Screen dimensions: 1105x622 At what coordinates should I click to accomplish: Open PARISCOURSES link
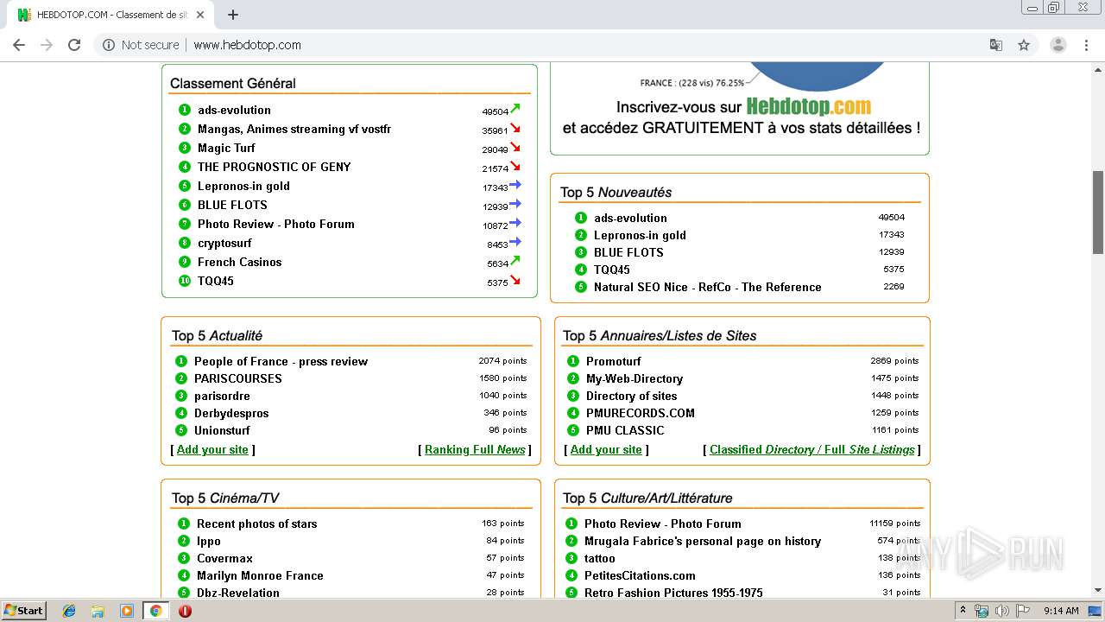click(x=238, y=378)
